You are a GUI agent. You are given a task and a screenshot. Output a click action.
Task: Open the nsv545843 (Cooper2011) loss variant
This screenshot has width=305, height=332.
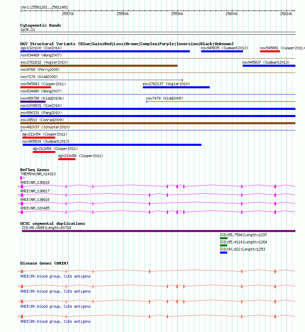(36, 87)
